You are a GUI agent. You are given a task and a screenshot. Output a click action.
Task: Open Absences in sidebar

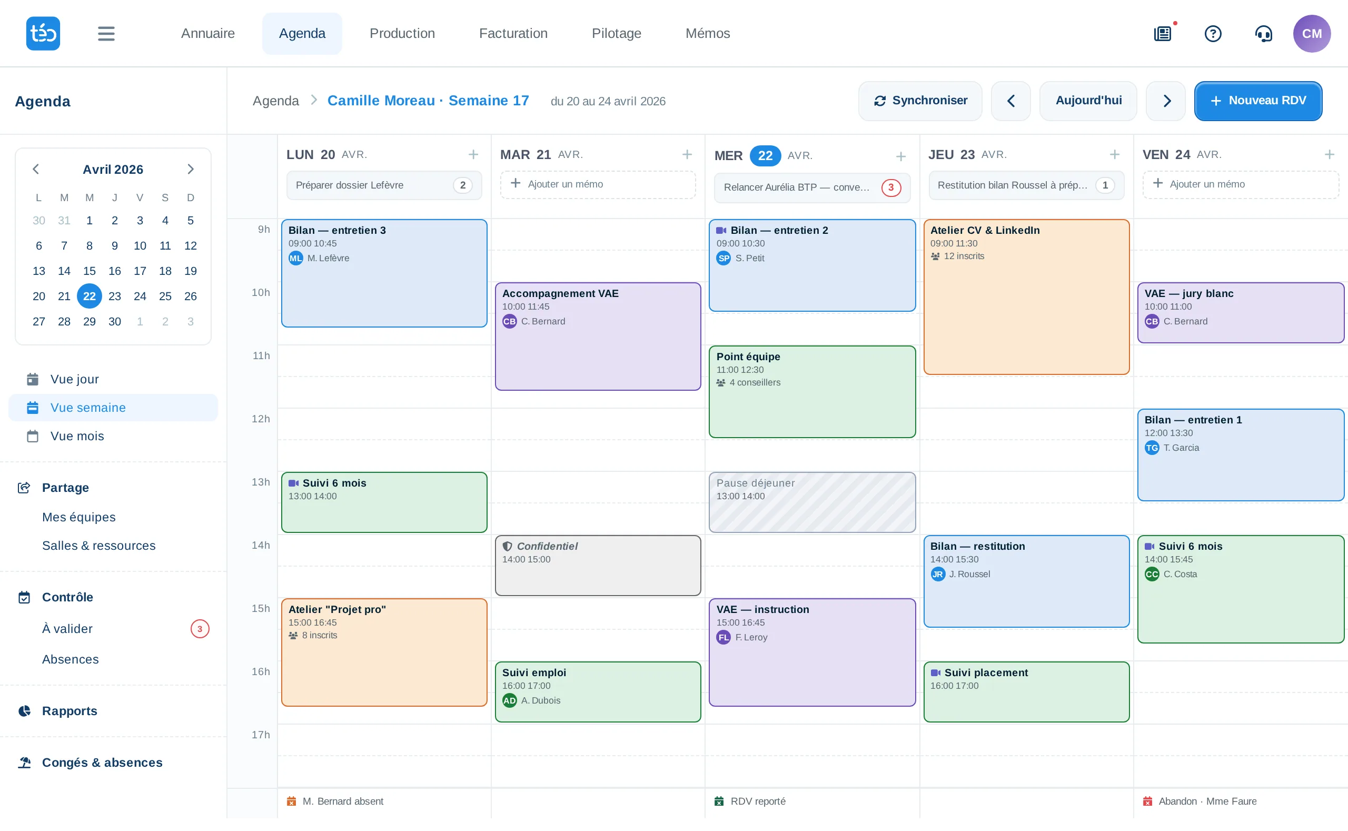point(71,659)
